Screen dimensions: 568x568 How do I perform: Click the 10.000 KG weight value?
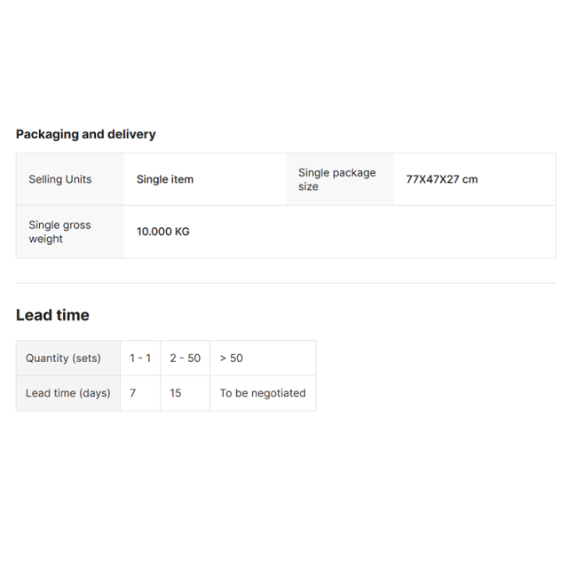click(x=163, y=232)
